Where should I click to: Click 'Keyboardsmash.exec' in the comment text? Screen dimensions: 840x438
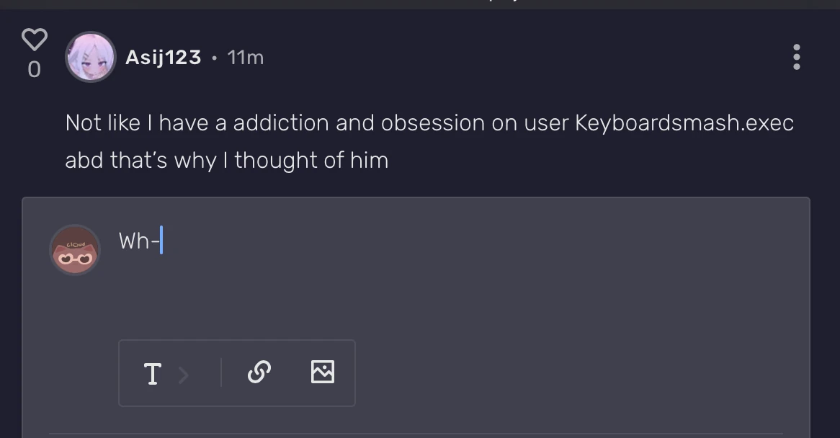click(684, 123)
